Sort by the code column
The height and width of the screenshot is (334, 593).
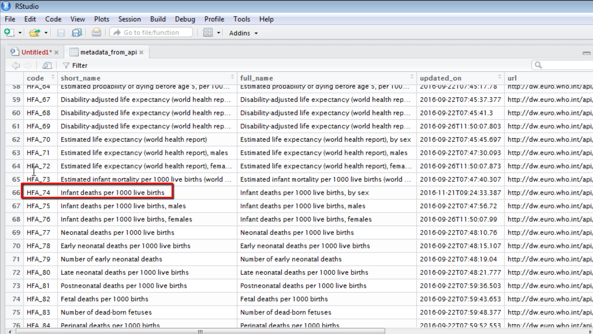pos(40,78)
